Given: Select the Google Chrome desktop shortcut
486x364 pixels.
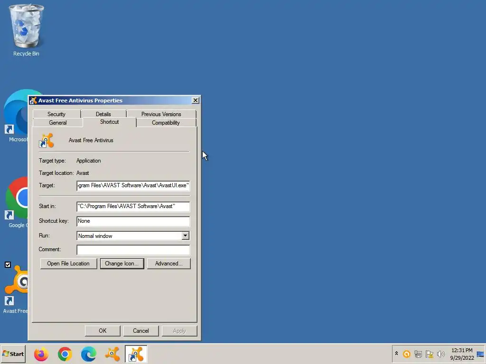Looking at the screenshot, I should click(x=16, y=202).
